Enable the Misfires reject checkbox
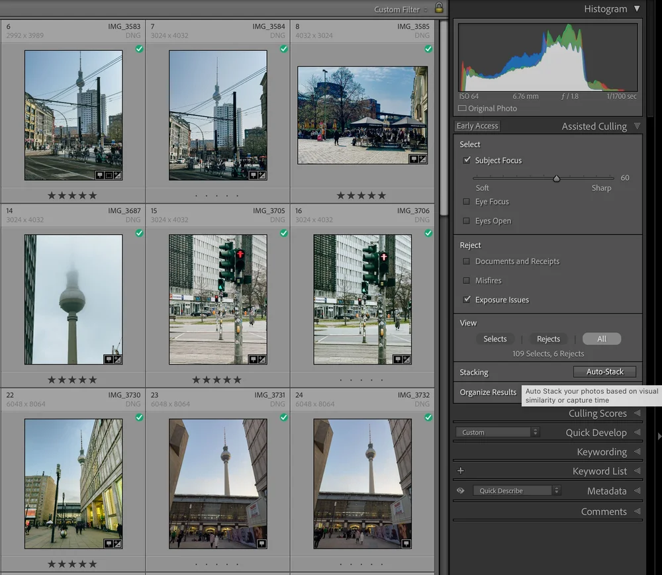Image resolution: width=662 pixels, height=575 pixels. click(467, 281)
